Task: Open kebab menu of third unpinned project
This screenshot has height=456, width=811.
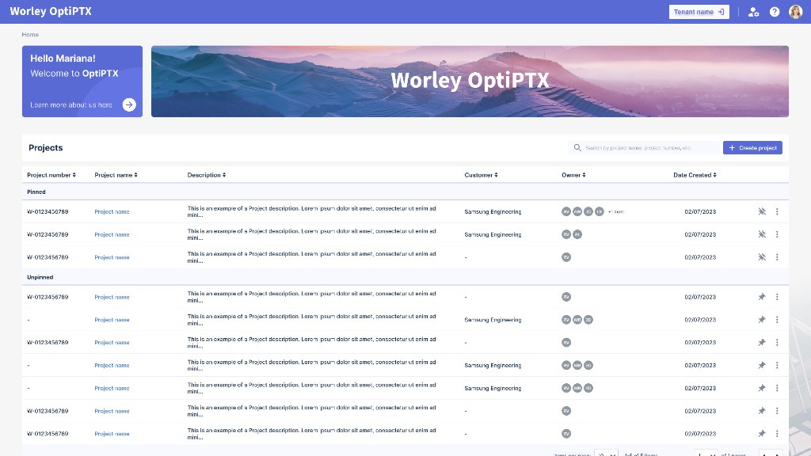Action: tap(777, 342)
